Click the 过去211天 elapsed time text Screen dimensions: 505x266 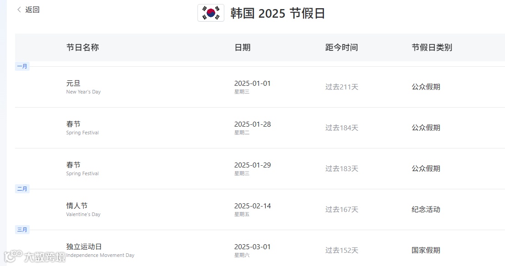342,87
